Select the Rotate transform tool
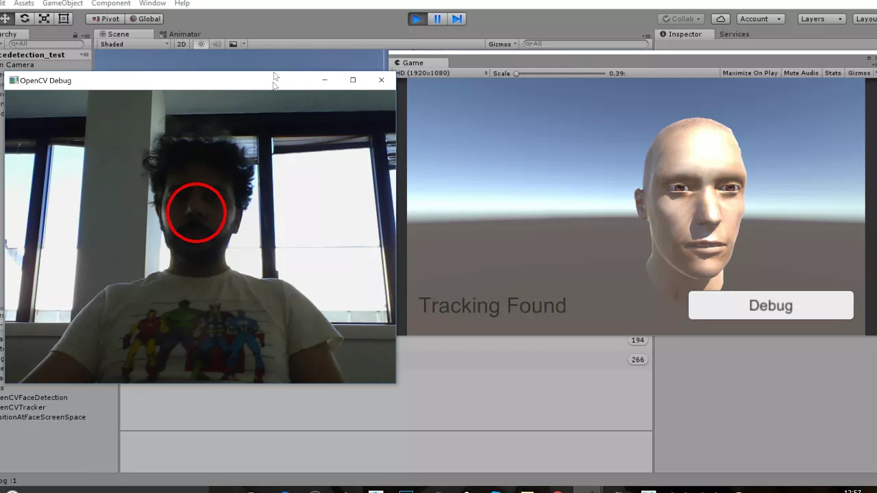Screen dimensions: 877x493 pos(25,18)
